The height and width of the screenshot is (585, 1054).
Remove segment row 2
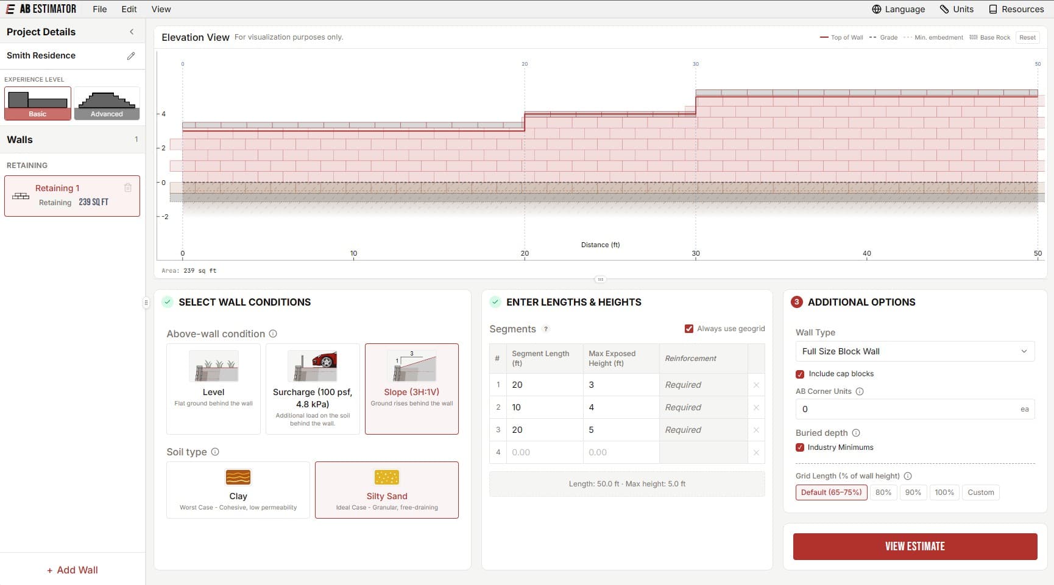coord(756,408)
